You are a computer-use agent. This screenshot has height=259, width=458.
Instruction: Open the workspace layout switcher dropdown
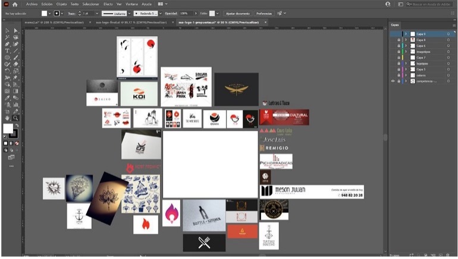(x=162, y=4)
